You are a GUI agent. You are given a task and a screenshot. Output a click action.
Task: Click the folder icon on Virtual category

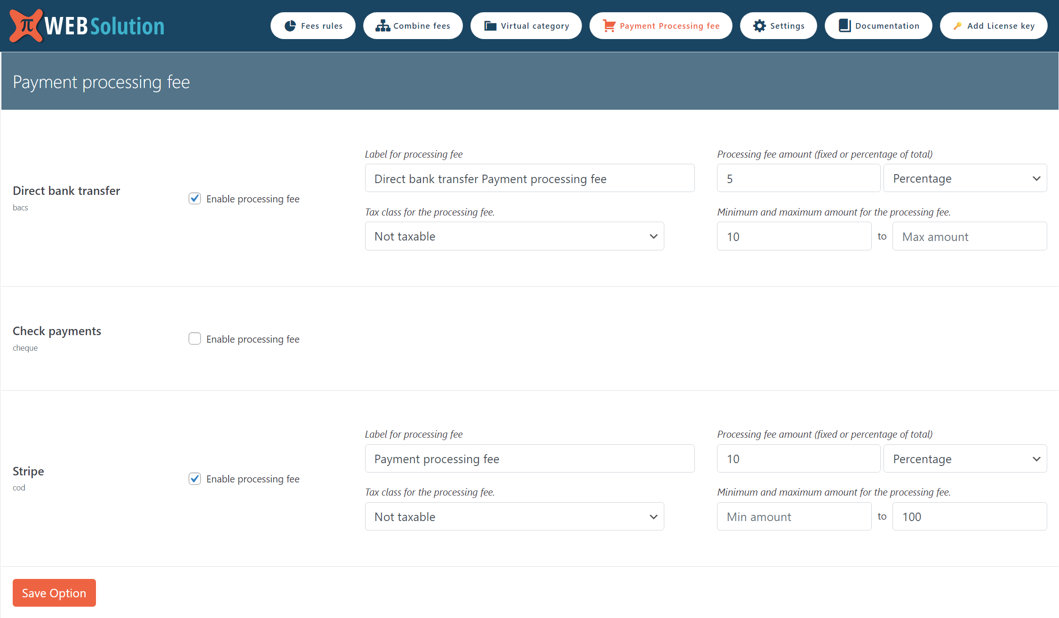(490, 26)
